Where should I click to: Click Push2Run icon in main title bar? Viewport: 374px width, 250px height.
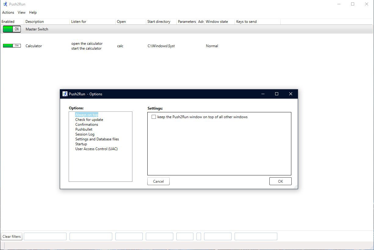(x=5, y=4)
